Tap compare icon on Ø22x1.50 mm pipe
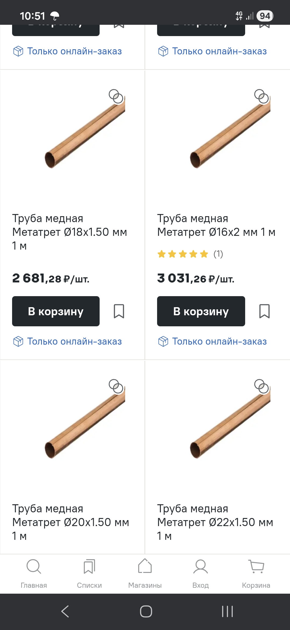Viewport: 290px width, 630px height. point(262,387)
